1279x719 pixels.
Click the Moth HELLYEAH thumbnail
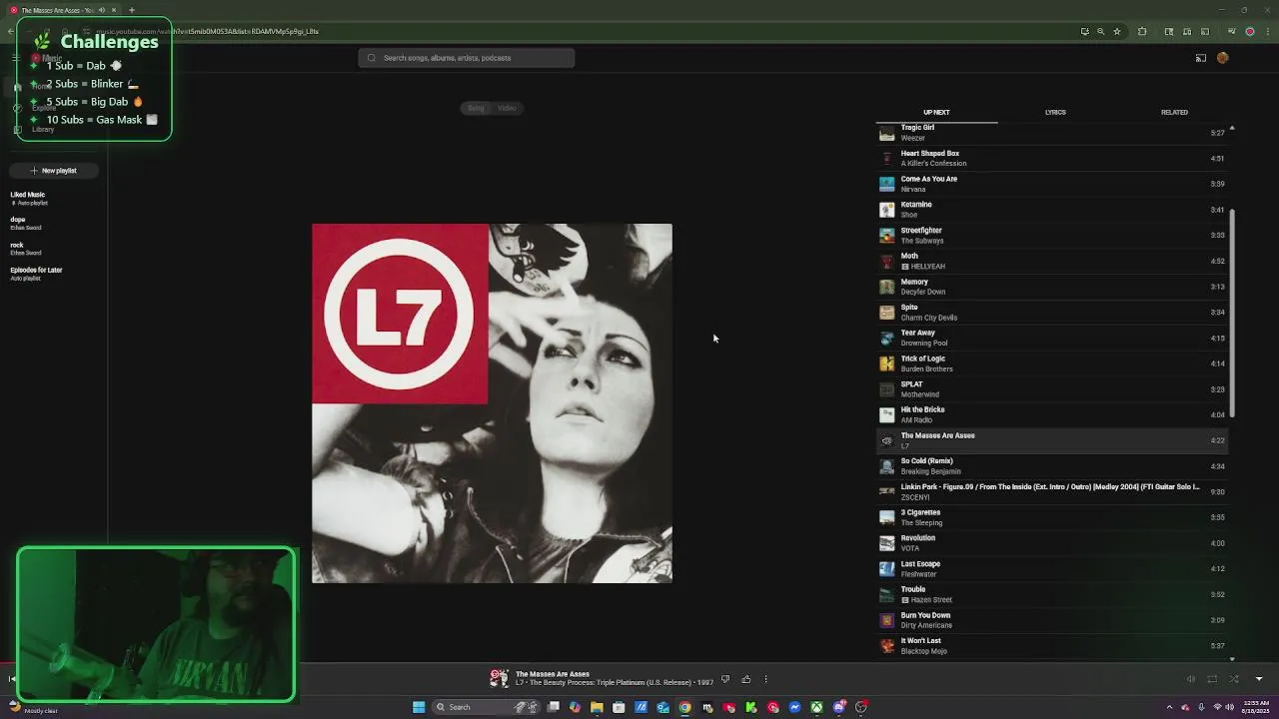(886, 261)
